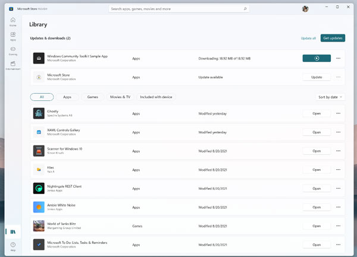Select the All filter tab
The image size is (357, 257).
pos(42,97)
